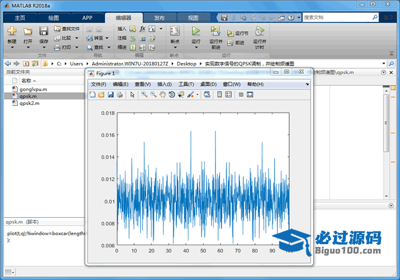The image size is (400, 280).
Task: Toggle the Insert Colorbar button
Action: (x=219, y=95)
